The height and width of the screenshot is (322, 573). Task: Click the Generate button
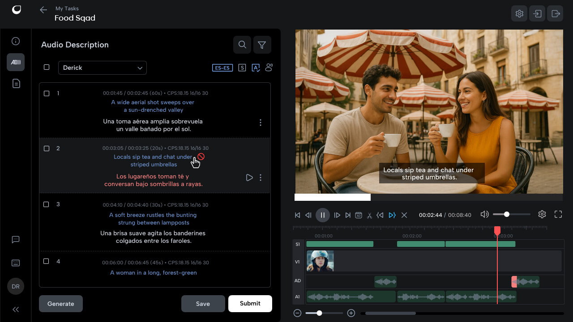(x=61, y=304)
